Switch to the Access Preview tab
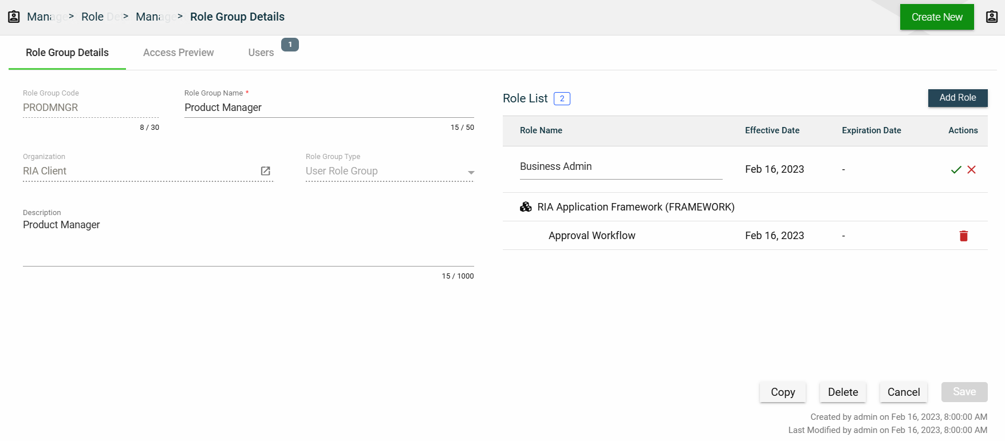This screenshot has width=1005, height=441. [178, 53]
